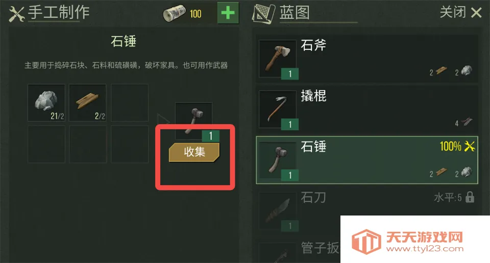490x263 pixels.
Task: Click the wood plank ingredient slot 2/2
Action: tap(88, 103)
